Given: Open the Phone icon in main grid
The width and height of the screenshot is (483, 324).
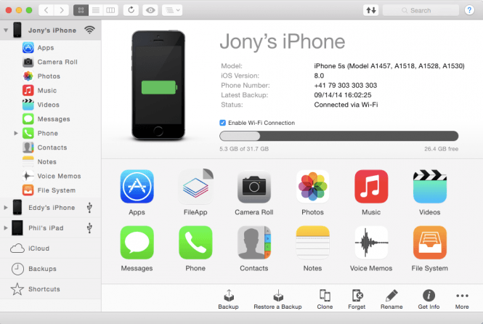Looking at the screenshot, I should click(x=195, y=243).
